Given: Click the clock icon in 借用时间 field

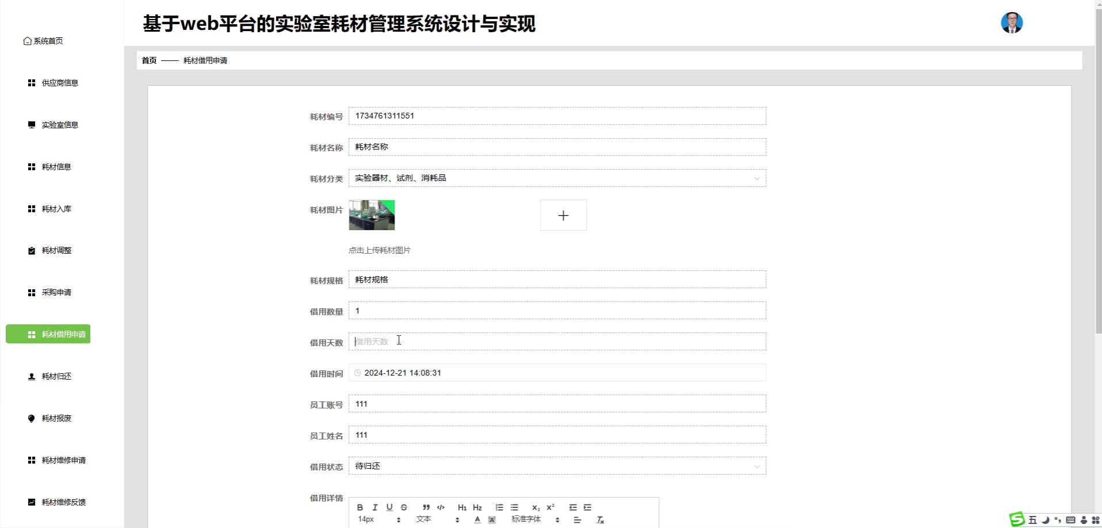Looking at the screenshot, I should (358, 373).
